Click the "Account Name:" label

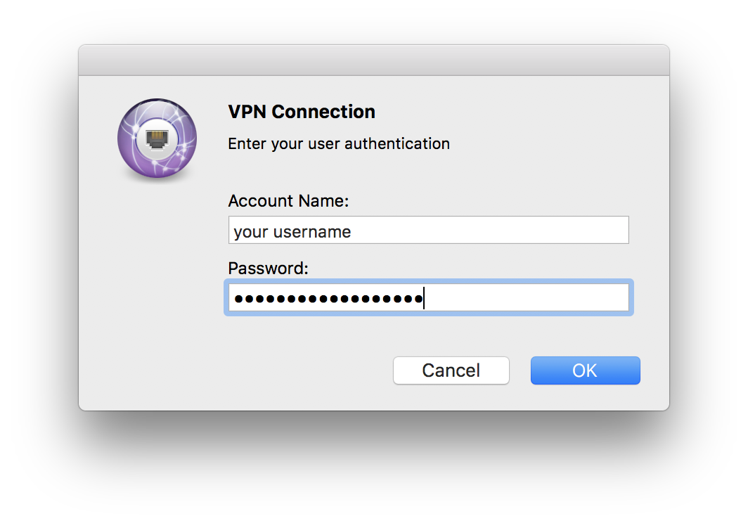pos(288,201)
